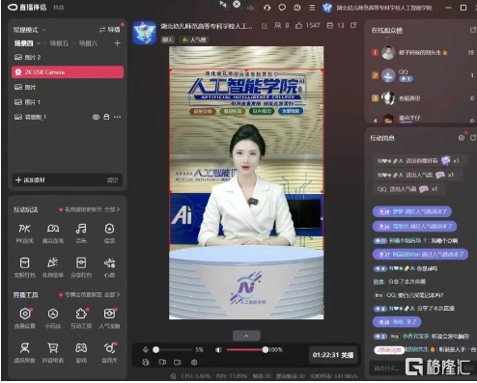Click the headset support icon in title bar

(267, 8)
